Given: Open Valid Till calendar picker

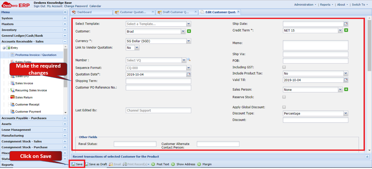Looking at the screenshot, I should click(346, 80).
